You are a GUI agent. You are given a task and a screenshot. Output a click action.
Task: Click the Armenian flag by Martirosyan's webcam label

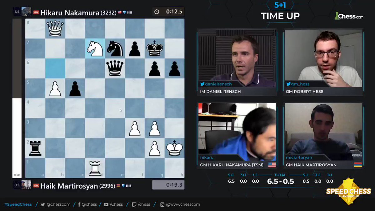coord(358,165)
